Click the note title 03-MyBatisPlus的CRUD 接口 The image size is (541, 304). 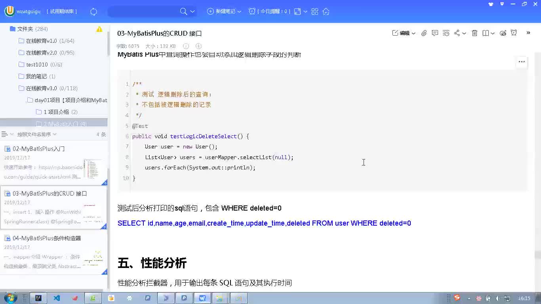pyautogui.click(x=160, y=34)
